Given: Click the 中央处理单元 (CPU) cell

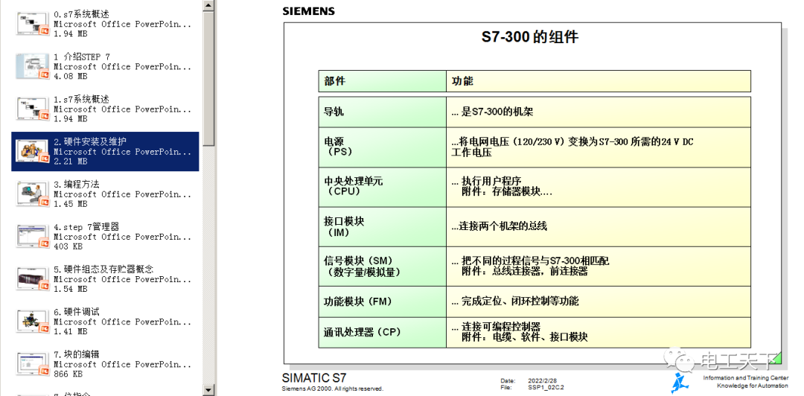Looking at the screenshot, I should point(382,188).
